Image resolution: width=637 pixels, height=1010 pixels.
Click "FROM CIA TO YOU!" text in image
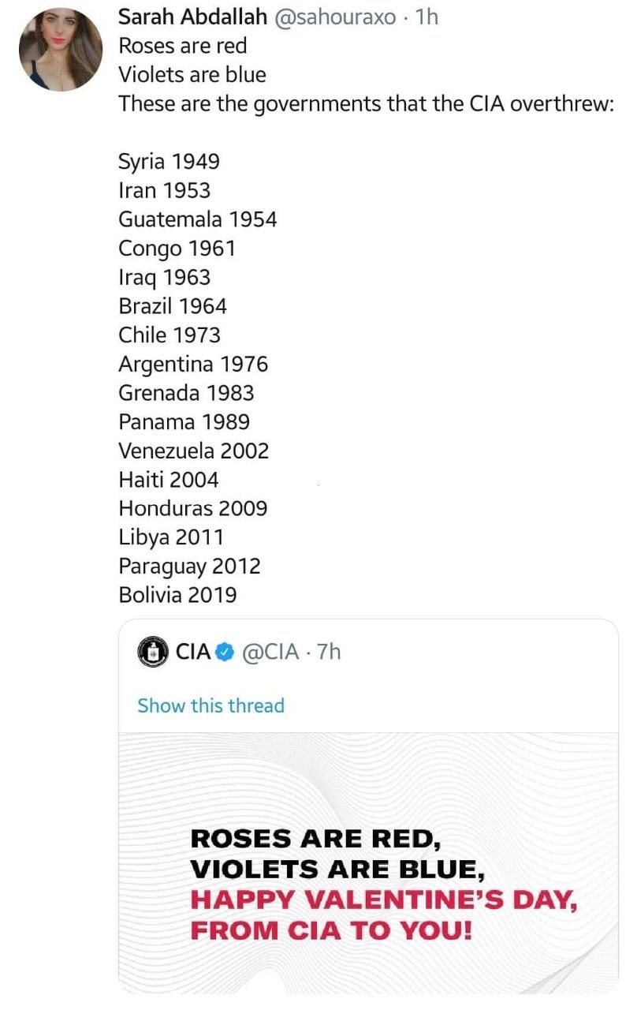[332, 930]
